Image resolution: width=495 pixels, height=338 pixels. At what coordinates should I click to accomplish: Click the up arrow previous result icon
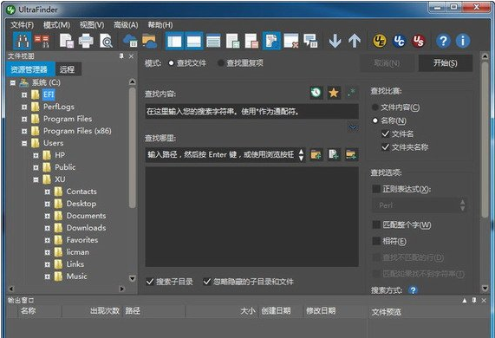pyautogui.click(x=355, y=41)
